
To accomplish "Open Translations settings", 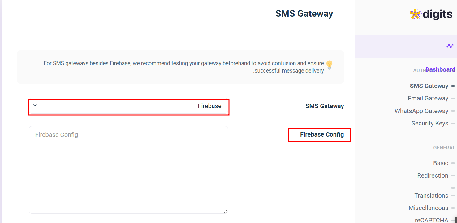I will tap(431, 196).
